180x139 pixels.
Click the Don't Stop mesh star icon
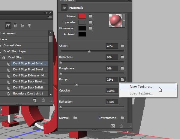point(4,57)
